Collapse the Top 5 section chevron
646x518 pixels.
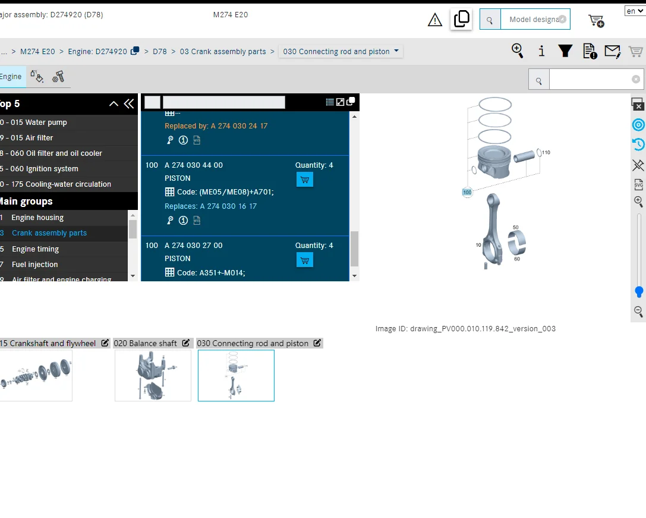(114, 104)
